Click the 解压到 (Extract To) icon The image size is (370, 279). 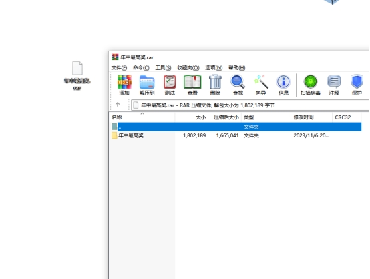coord(147,85)
